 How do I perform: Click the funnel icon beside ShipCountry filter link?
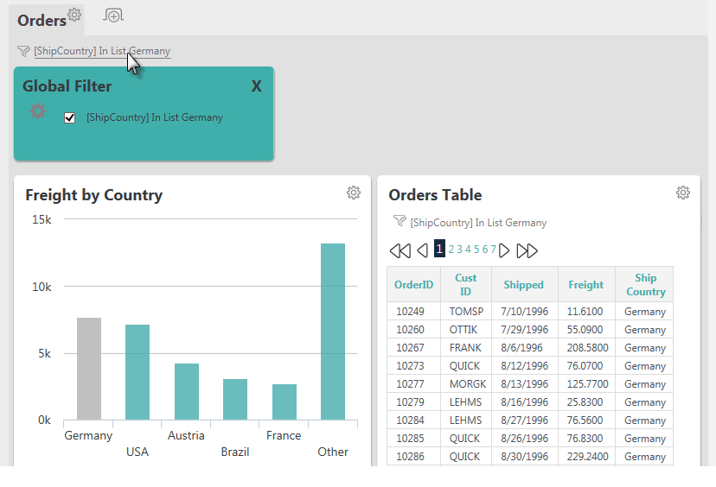(x=23, y=51)
